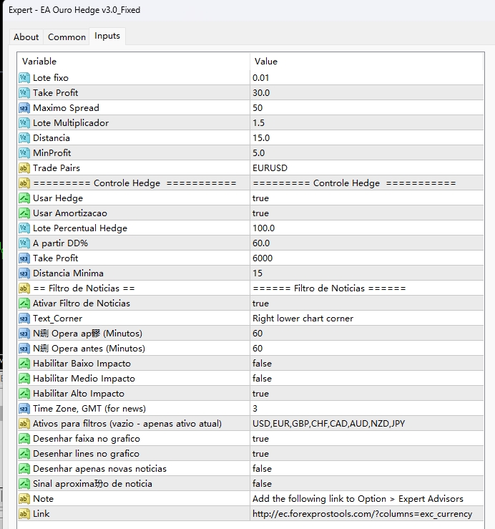The height and width of the screenshot is (529, 495).
Task: Click the boolean icon beside Usar Hedge
Action: 24,198
